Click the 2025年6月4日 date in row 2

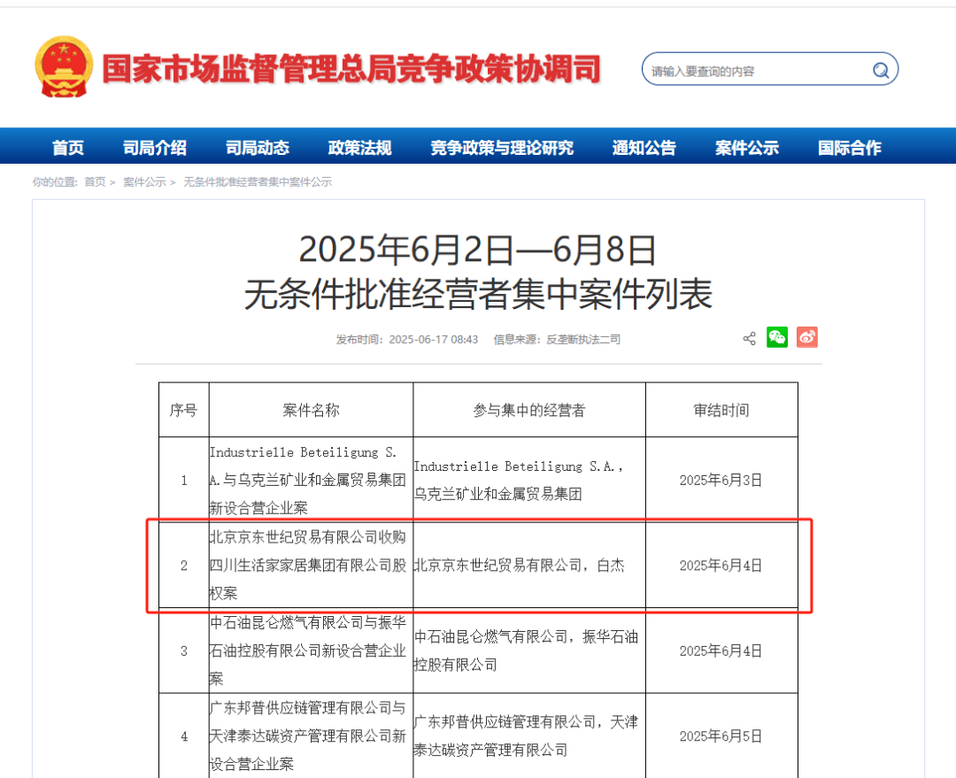pyautogui.click(x=721, y=566)
